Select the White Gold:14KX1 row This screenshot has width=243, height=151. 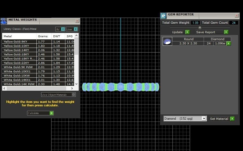pos(38,80)
